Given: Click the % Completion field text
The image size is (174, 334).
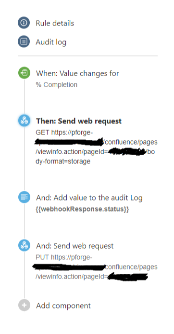Looking at the screenshot, I should pos(57,85).
